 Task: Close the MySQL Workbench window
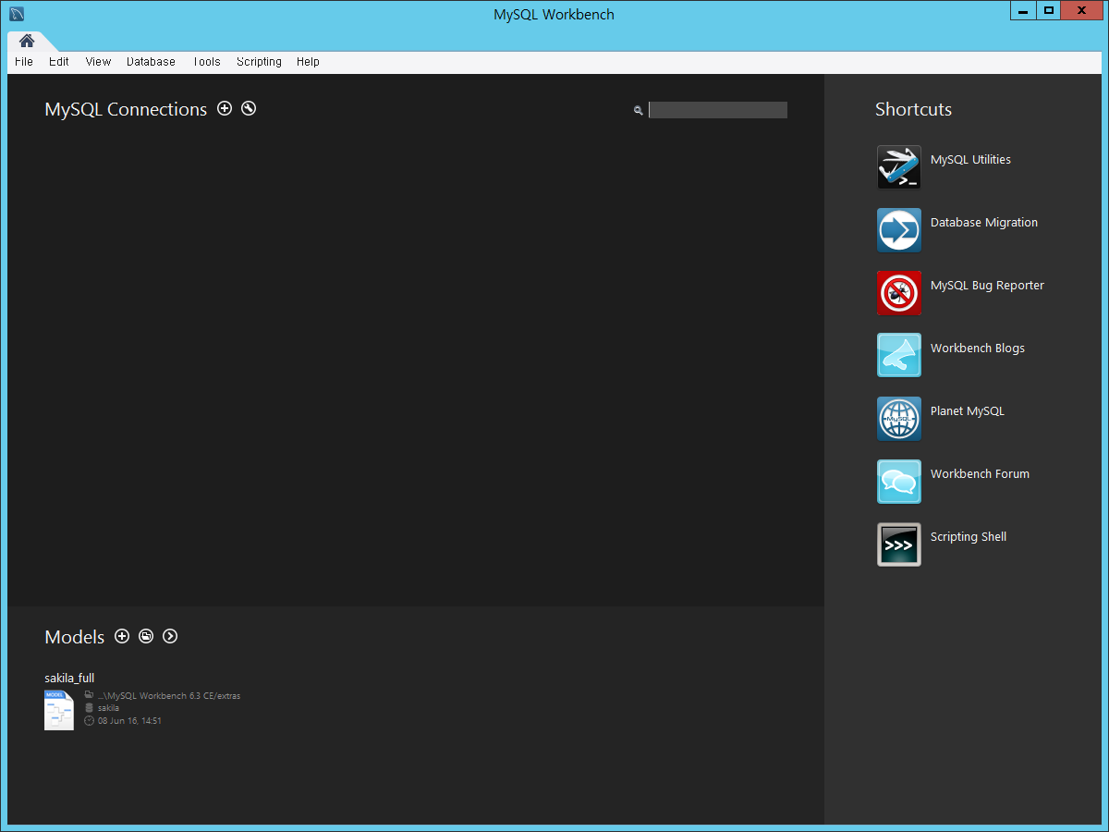coord(1082,11)
